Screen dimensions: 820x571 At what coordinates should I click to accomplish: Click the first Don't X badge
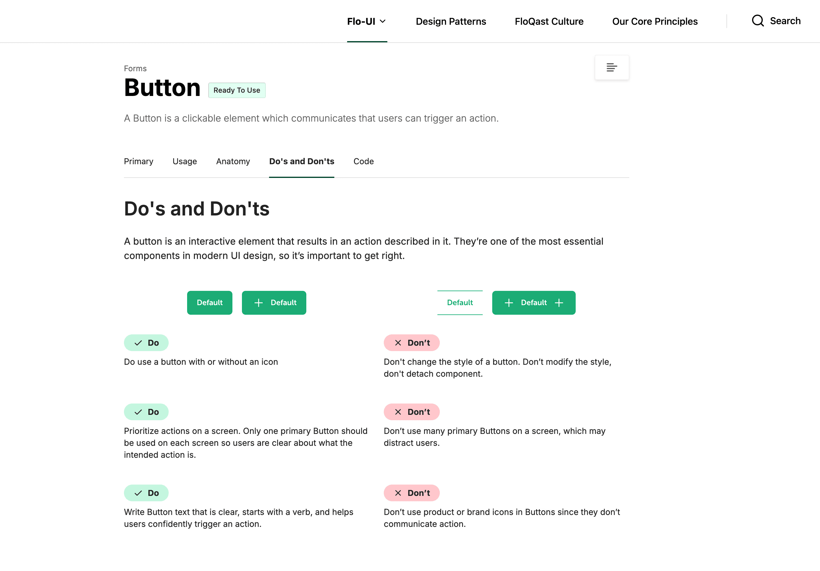(x=411, y=343)
